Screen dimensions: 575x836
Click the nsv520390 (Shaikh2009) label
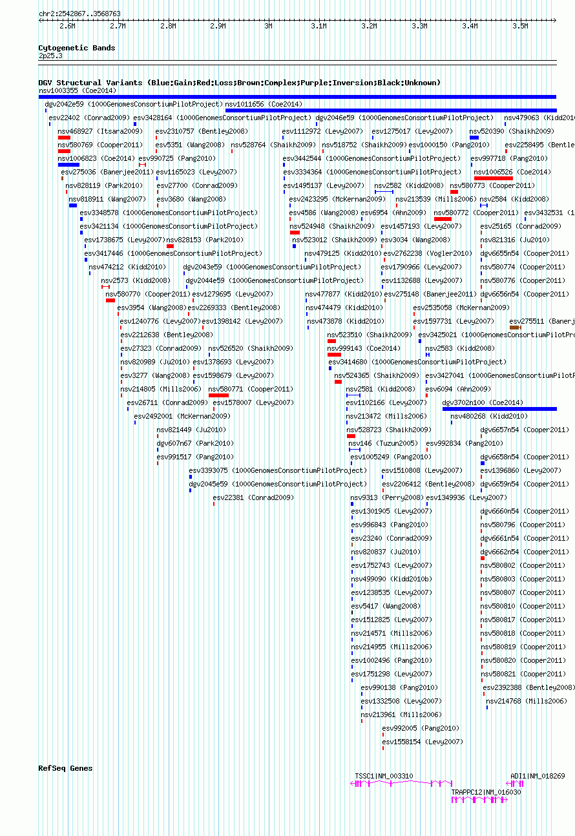click(512, 131)
